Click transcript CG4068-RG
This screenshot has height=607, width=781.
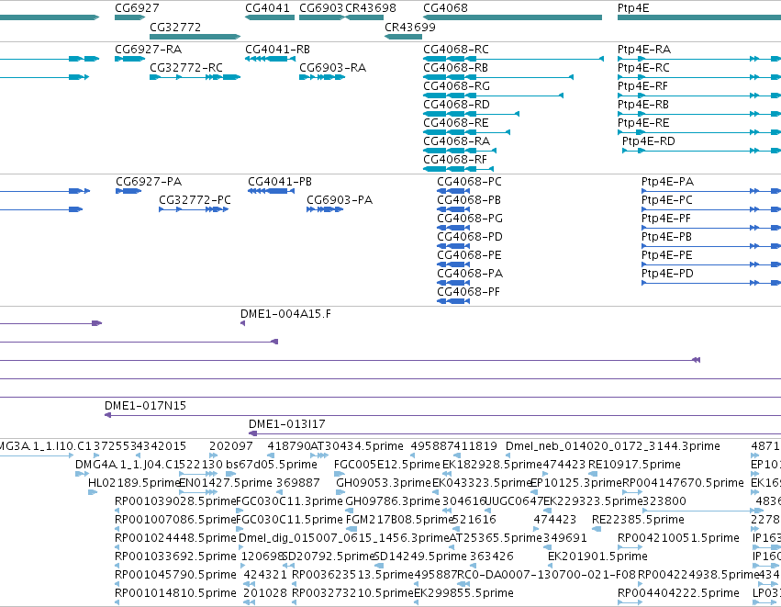tap(493, 96)
